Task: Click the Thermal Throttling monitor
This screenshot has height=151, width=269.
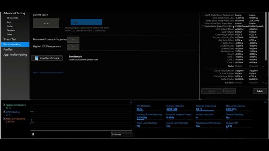Action: pos(239,116)
